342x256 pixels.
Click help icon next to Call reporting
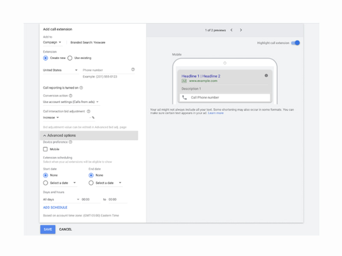[81, 88]
